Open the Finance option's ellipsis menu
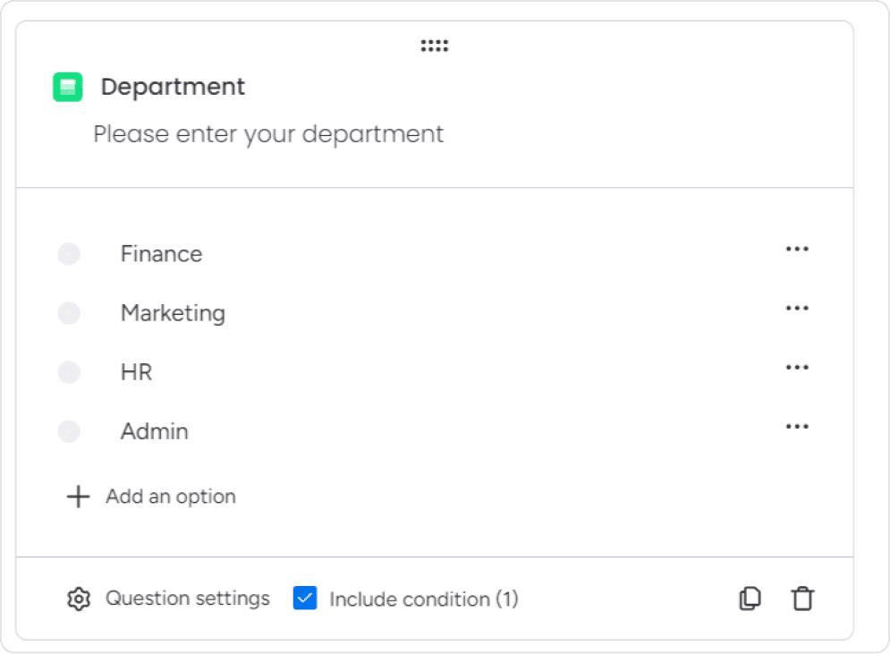This screenshot has height=654, width=890. (x=797, y=249)
